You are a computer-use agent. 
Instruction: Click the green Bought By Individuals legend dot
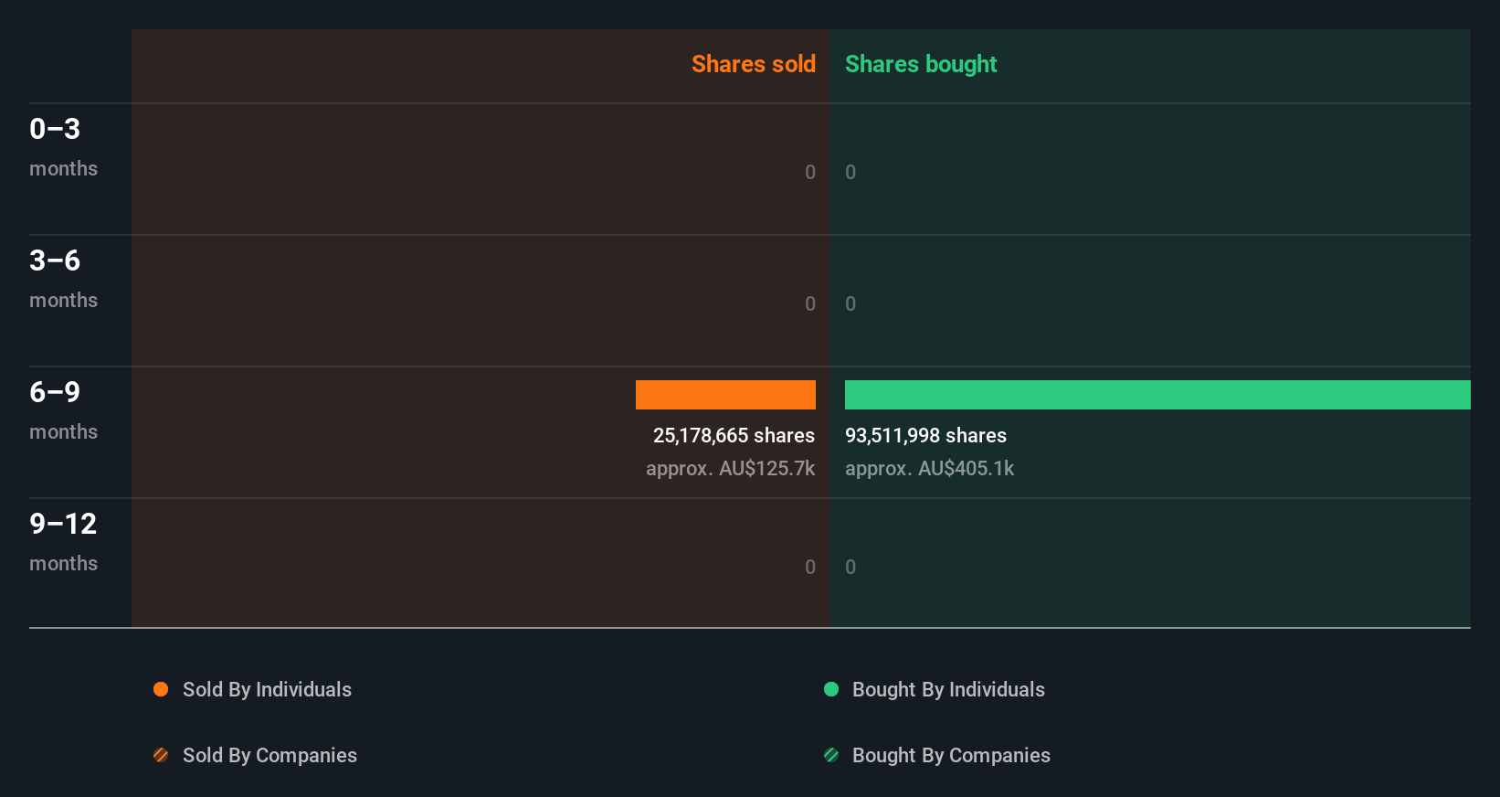click(x=831, y=689)
